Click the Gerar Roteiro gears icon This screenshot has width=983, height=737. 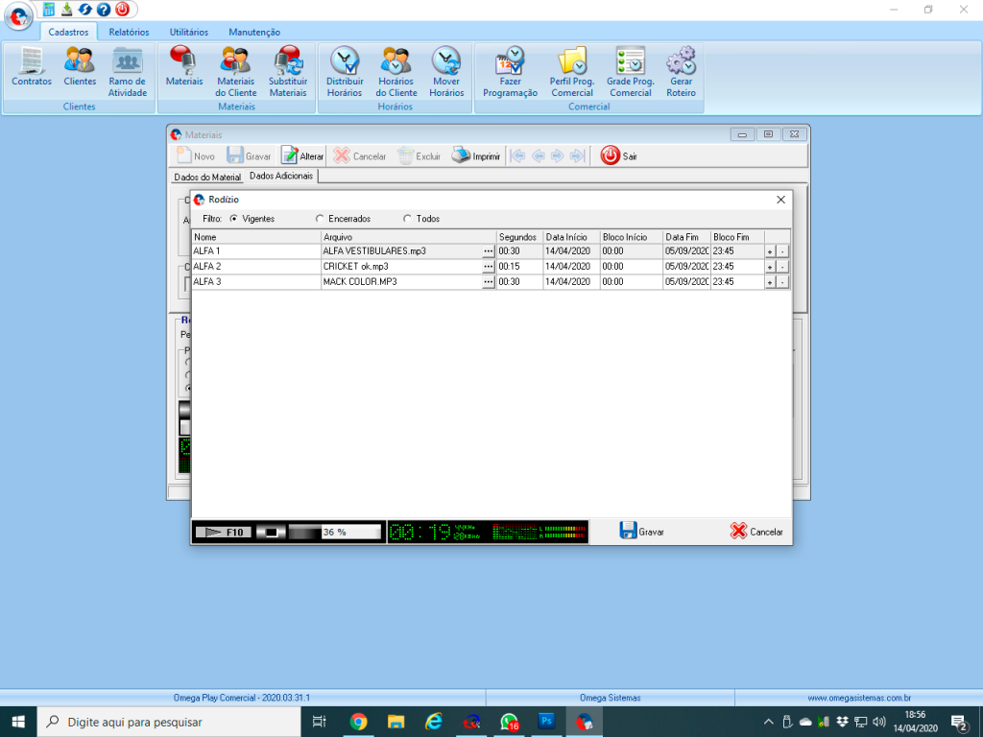tap(681, 62)
